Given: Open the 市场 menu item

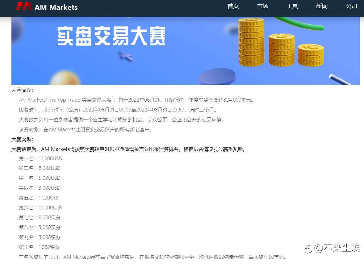Looking at the screenshot, I should click(262, 6).
